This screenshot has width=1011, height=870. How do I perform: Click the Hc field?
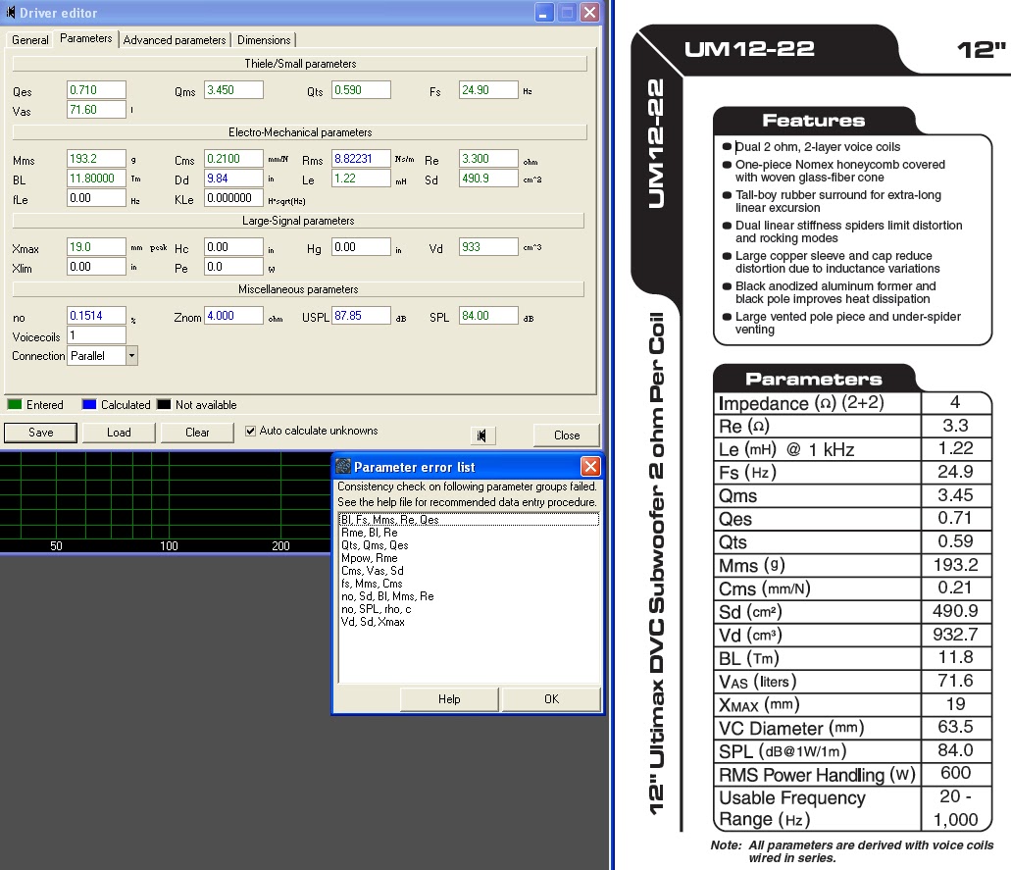pos(233,247)
